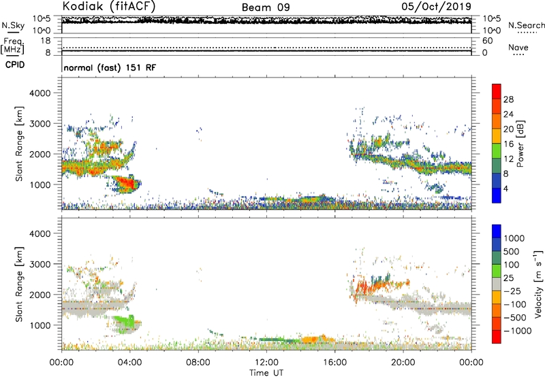Viewport: 545px width, 377px height.
Task: Click the '-25' velocity scale value
Action: (512, 291)
